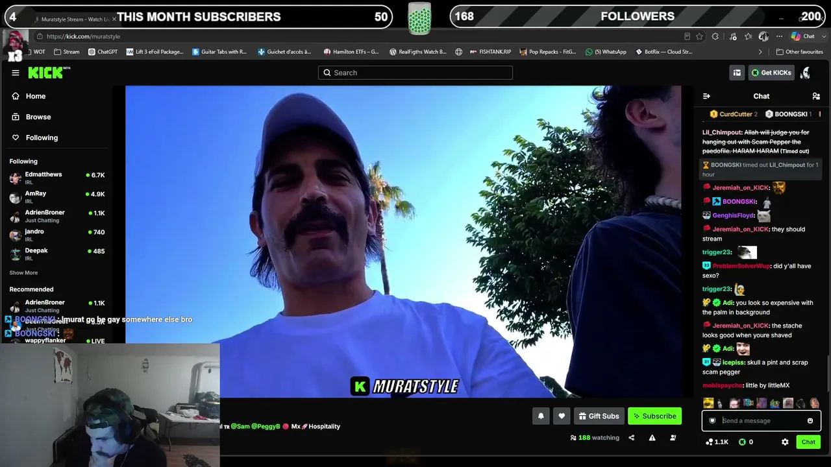Image resolution: width=831 pixels, height=467 pixels.
Task: Click the KICKs balance showing 0
Action: click(x=746, y=442)
